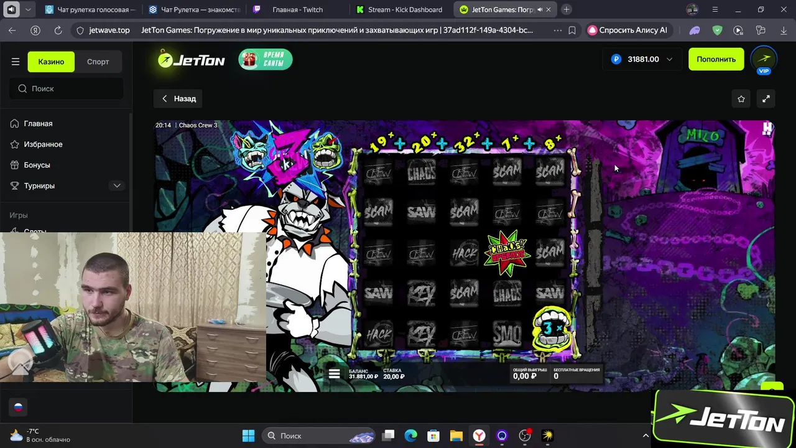Image resolution: width=796 pixels, height=448 pixels.
Task: Click the 'Баланс 31.881,00 ₽' display
Action: point(363,373)
